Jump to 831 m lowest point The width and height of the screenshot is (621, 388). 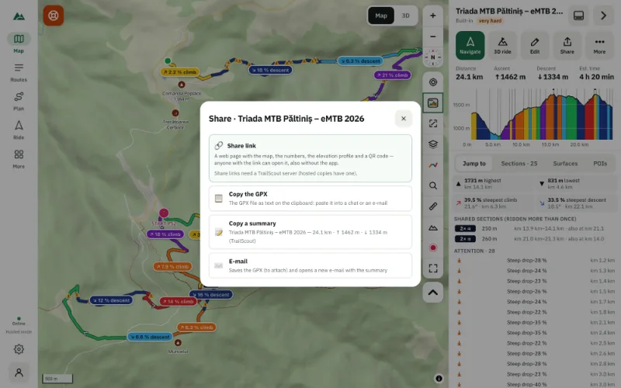577,183
